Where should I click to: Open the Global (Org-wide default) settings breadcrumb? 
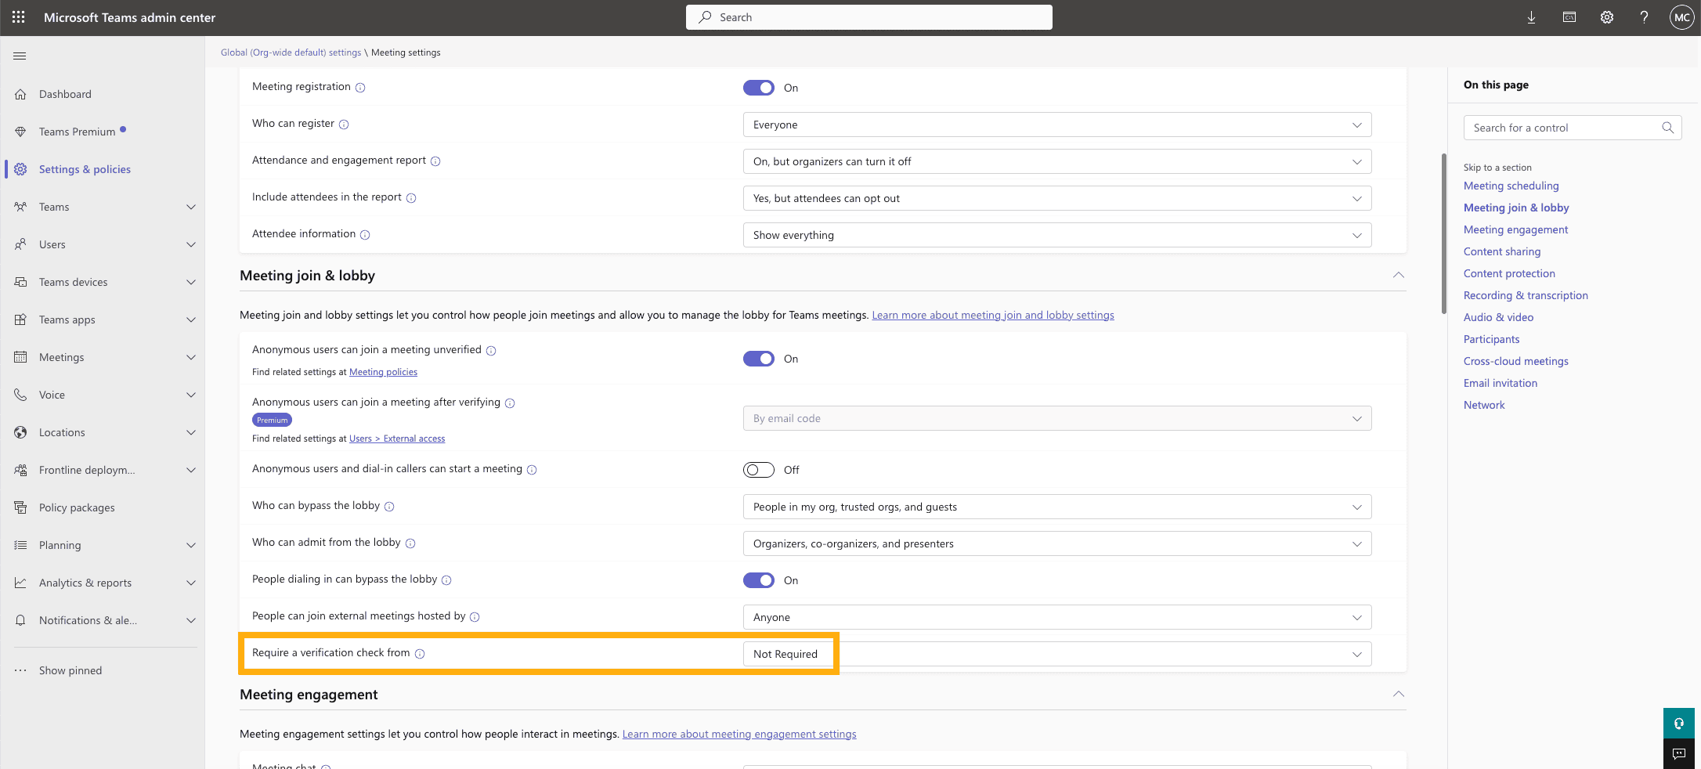click(291, 52)
